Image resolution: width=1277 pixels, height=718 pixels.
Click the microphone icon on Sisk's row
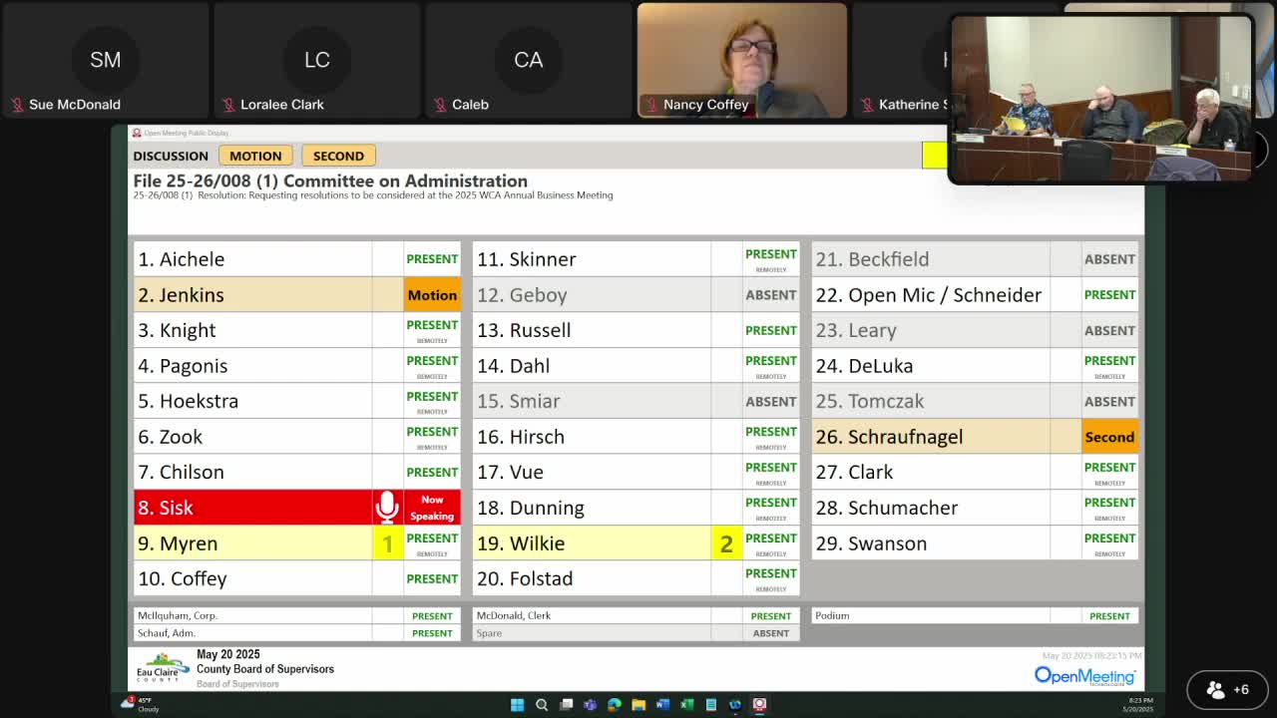387,508
